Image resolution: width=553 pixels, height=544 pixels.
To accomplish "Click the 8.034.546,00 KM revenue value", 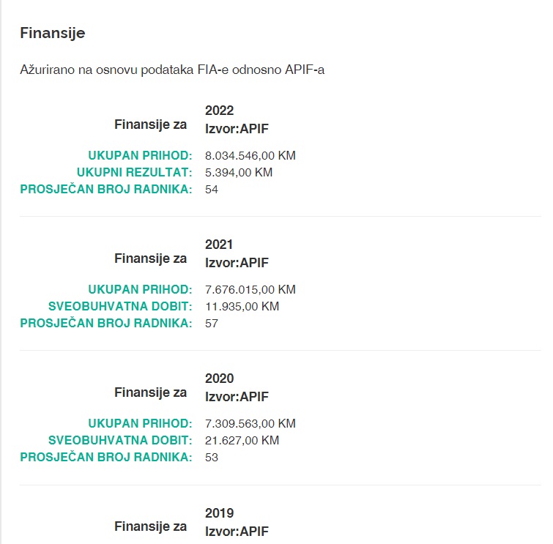I will (250, 155).
